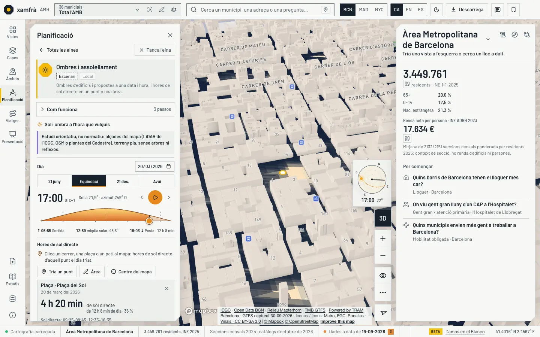
Task: Expand the Àrea Metropolitana de Barcelona title chevron
Action: pos(488,39)
